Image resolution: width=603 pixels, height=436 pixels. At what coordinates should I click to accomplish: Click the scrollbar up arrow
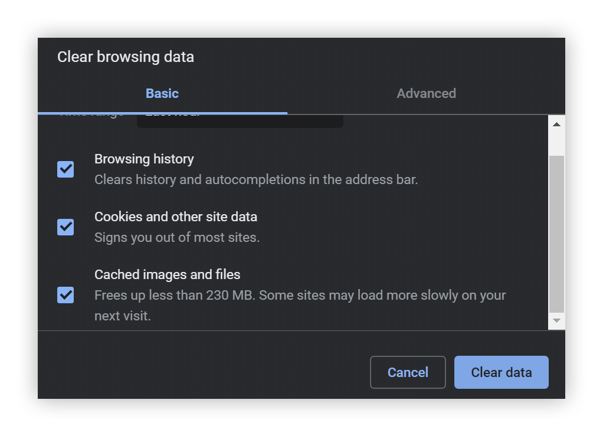556,124
